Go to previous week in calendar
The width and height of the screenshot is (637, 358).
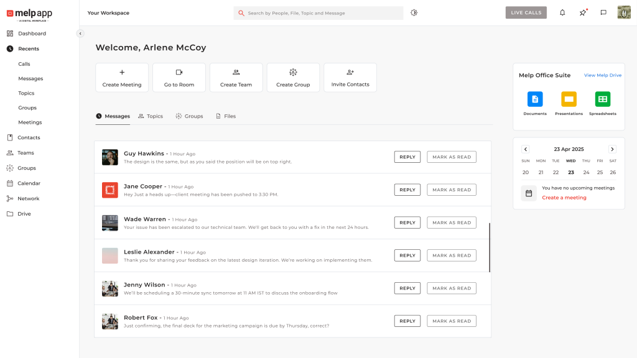[525, 149]
